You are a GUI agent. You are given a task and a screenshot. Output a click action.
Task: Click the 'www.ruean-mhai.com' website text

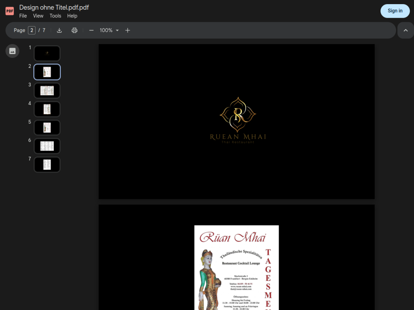(241, 286)
